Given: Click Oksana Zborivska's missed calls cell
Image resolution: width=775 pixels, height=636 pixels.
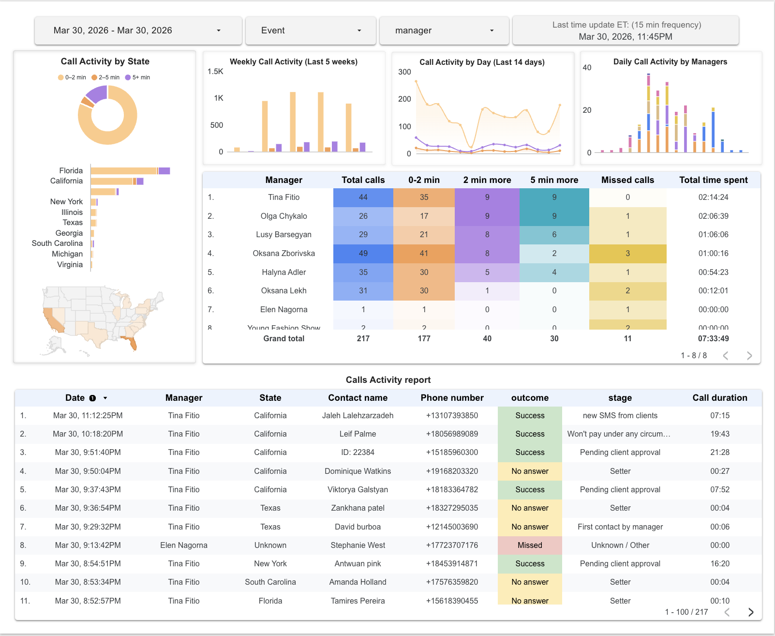Looking at the screenshot, I should point(627,253).
